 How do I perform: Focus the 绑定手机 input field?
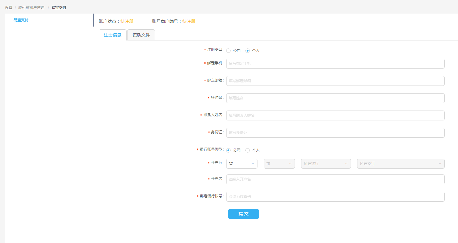tap(335, 64)
